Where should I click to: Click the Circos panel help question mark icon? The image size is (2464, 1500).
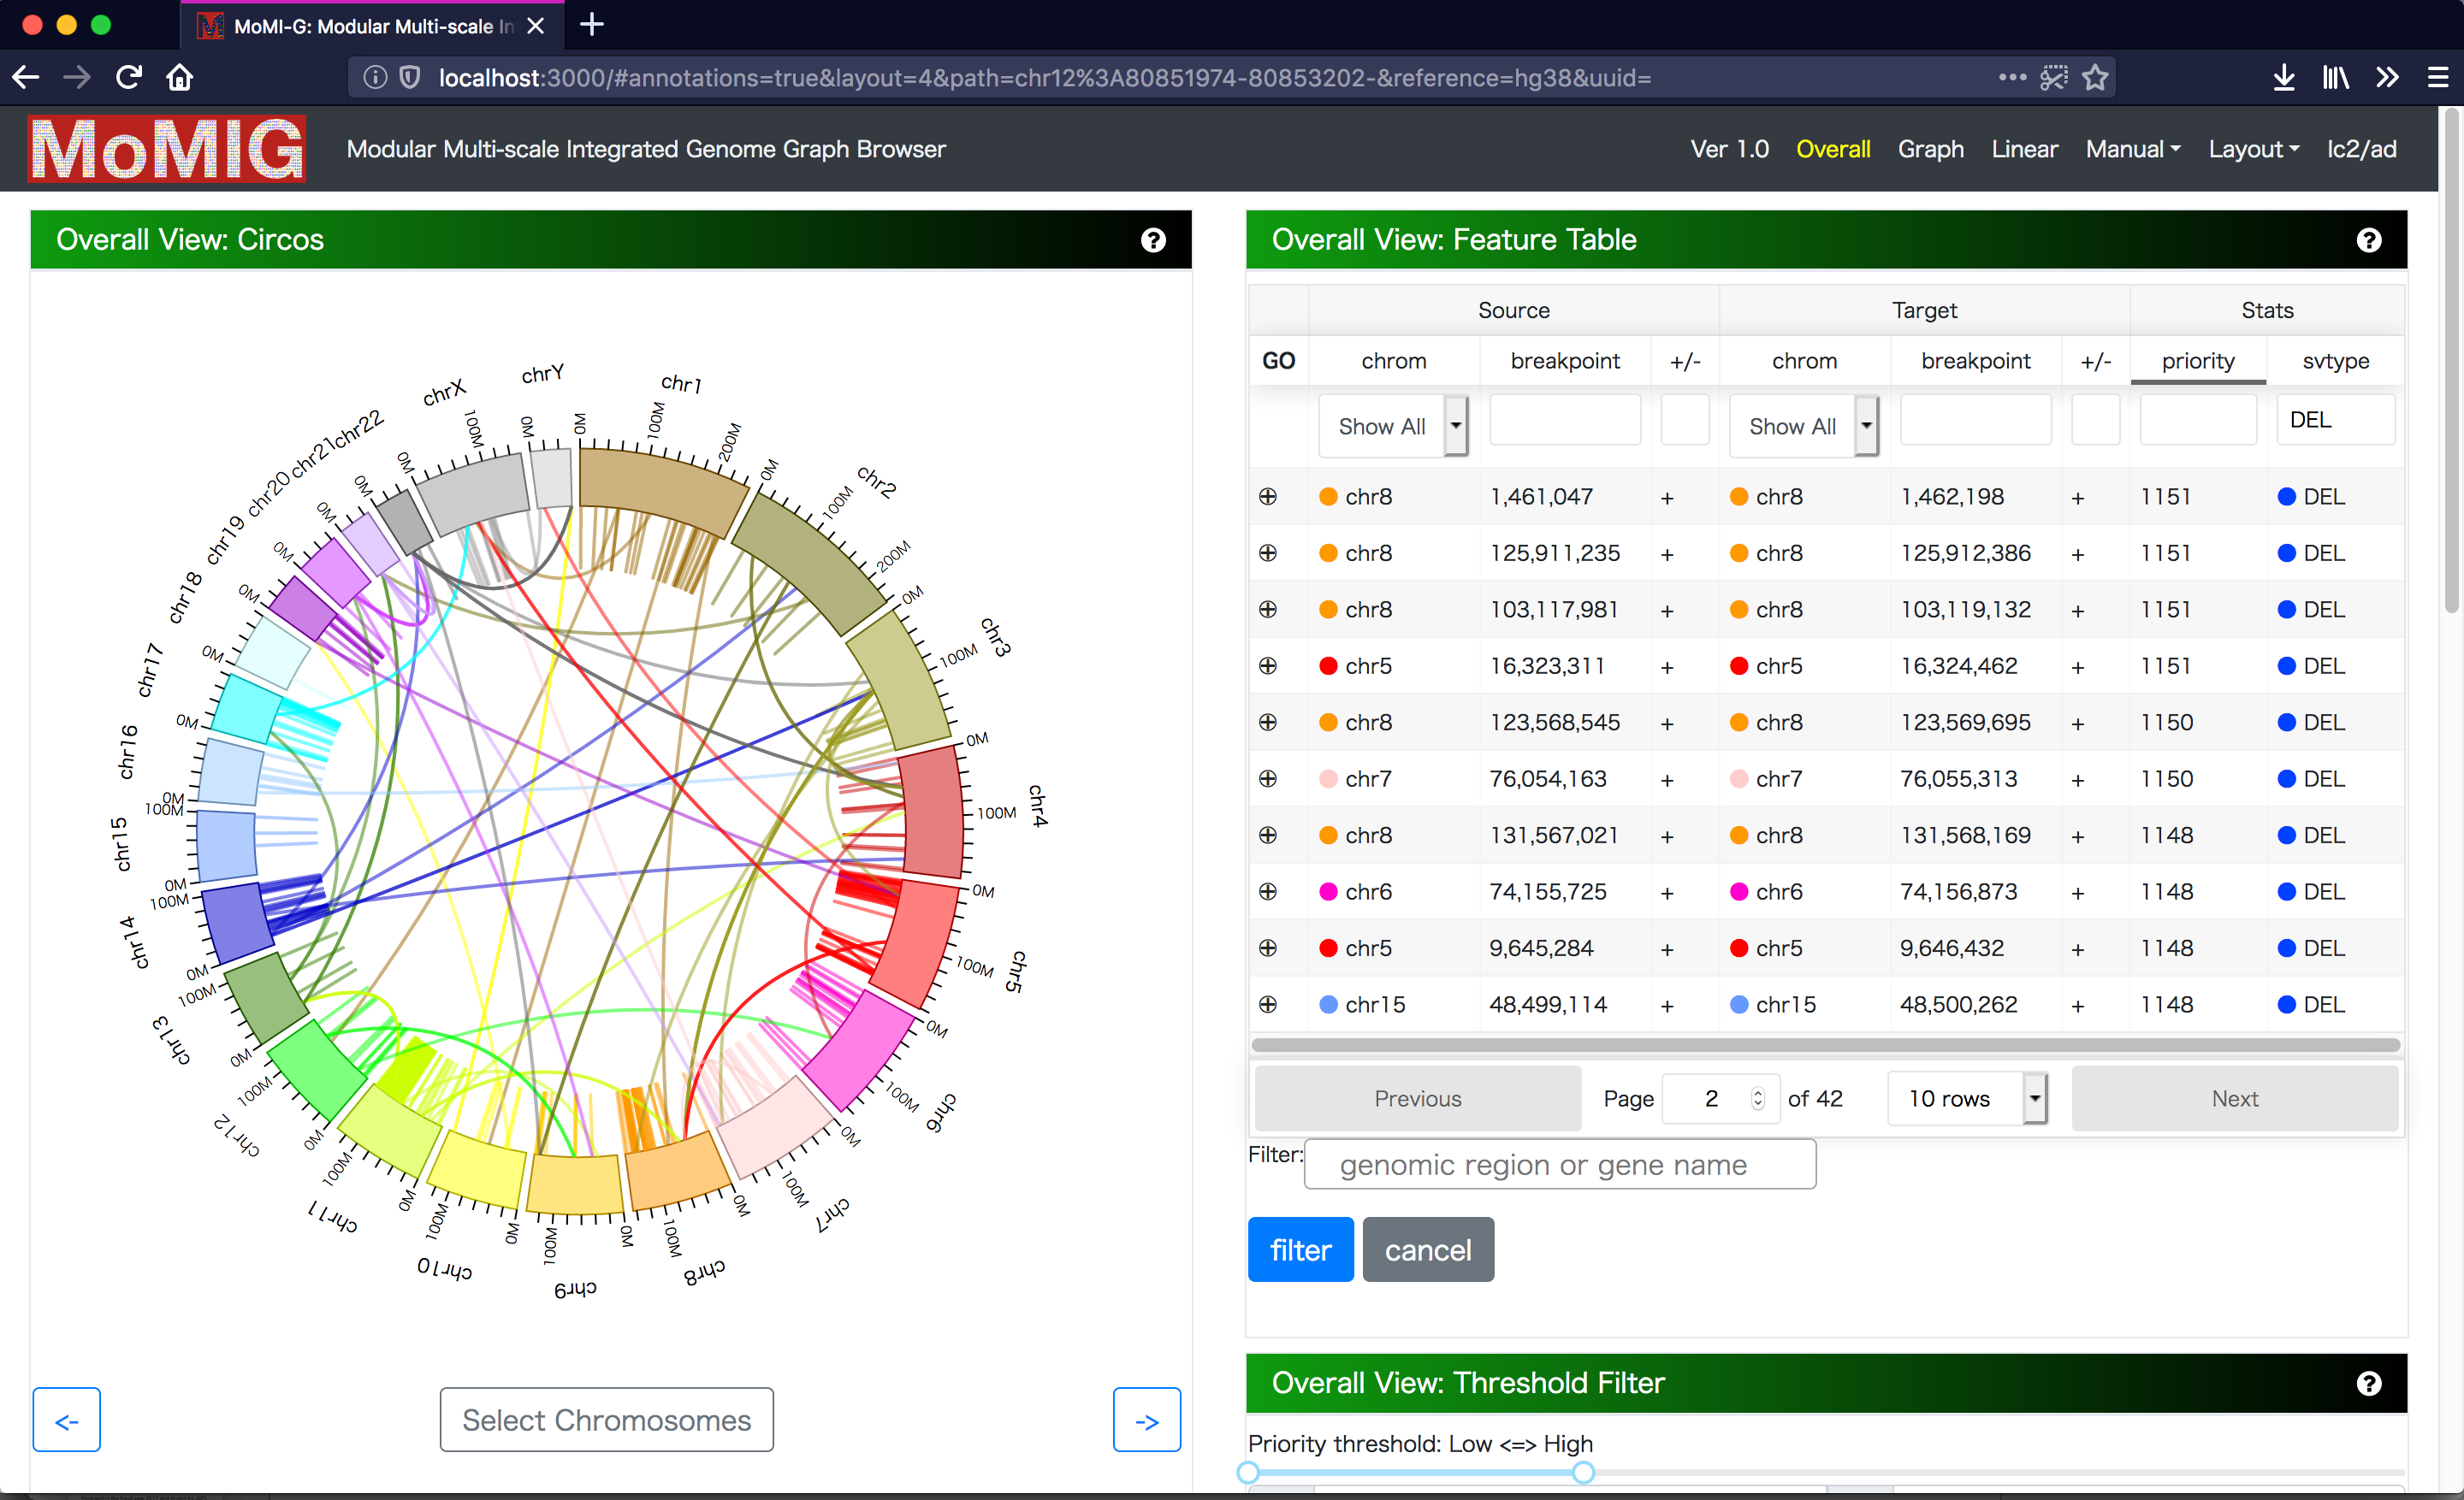tap(1153, 239)
